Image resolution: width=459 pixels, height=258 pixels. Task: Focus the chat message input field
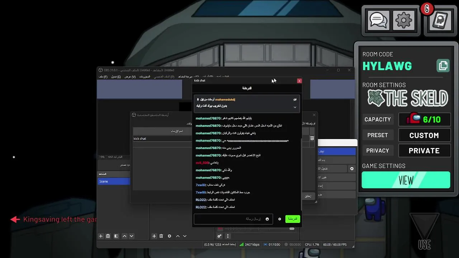tap(233, 219)
